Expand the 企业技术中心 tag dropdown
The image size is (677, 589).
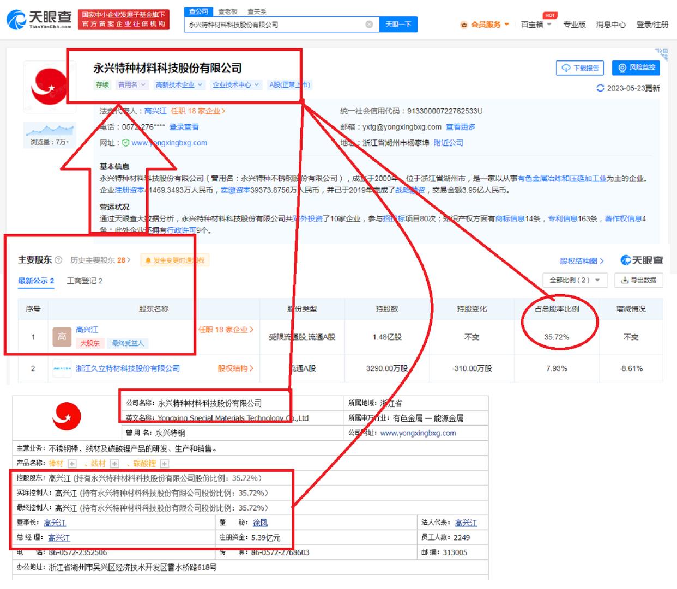[235, 85]
